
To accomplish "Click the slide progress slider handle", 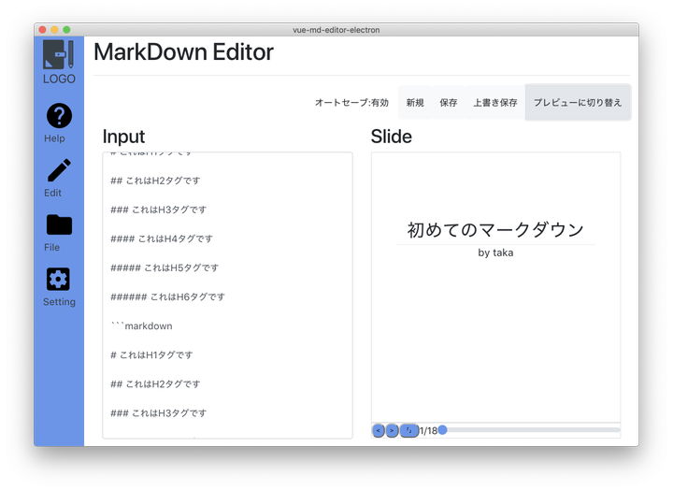I will [442, 429].
